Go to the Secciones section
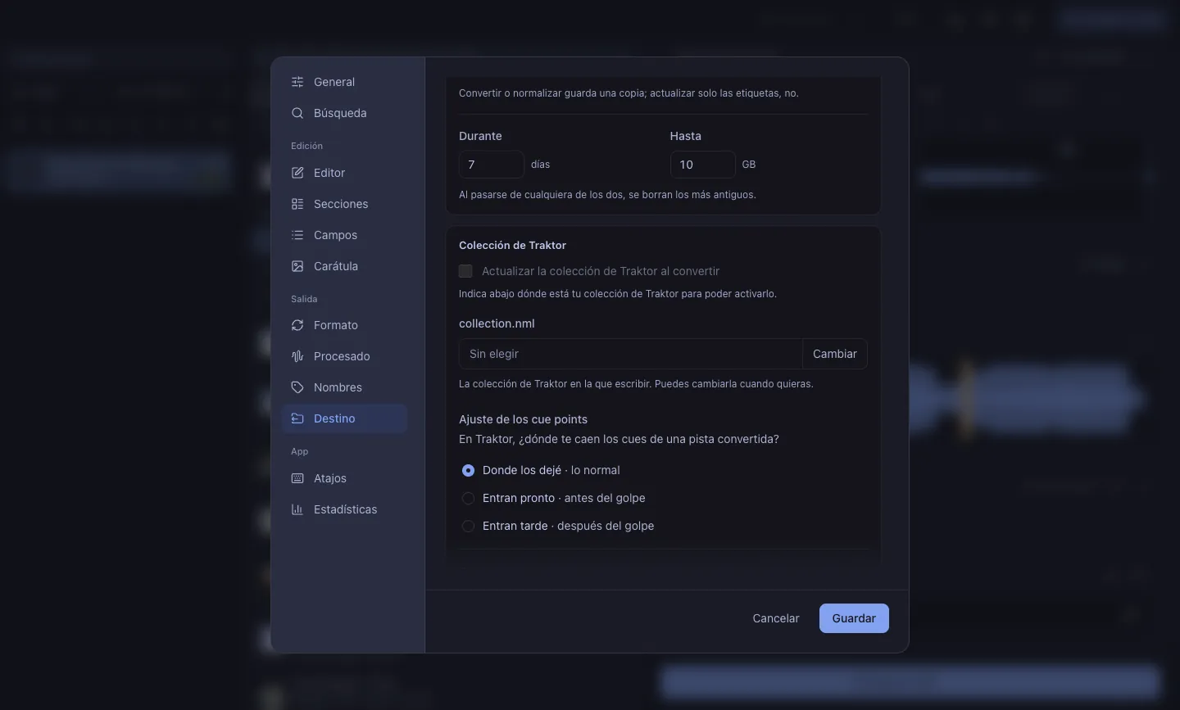The height and width of the screenshot is (710, 1180). (344, 204)
